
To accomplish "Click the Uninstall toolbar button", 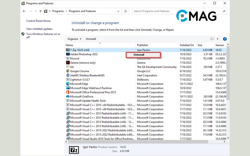I will coord(91,39).
